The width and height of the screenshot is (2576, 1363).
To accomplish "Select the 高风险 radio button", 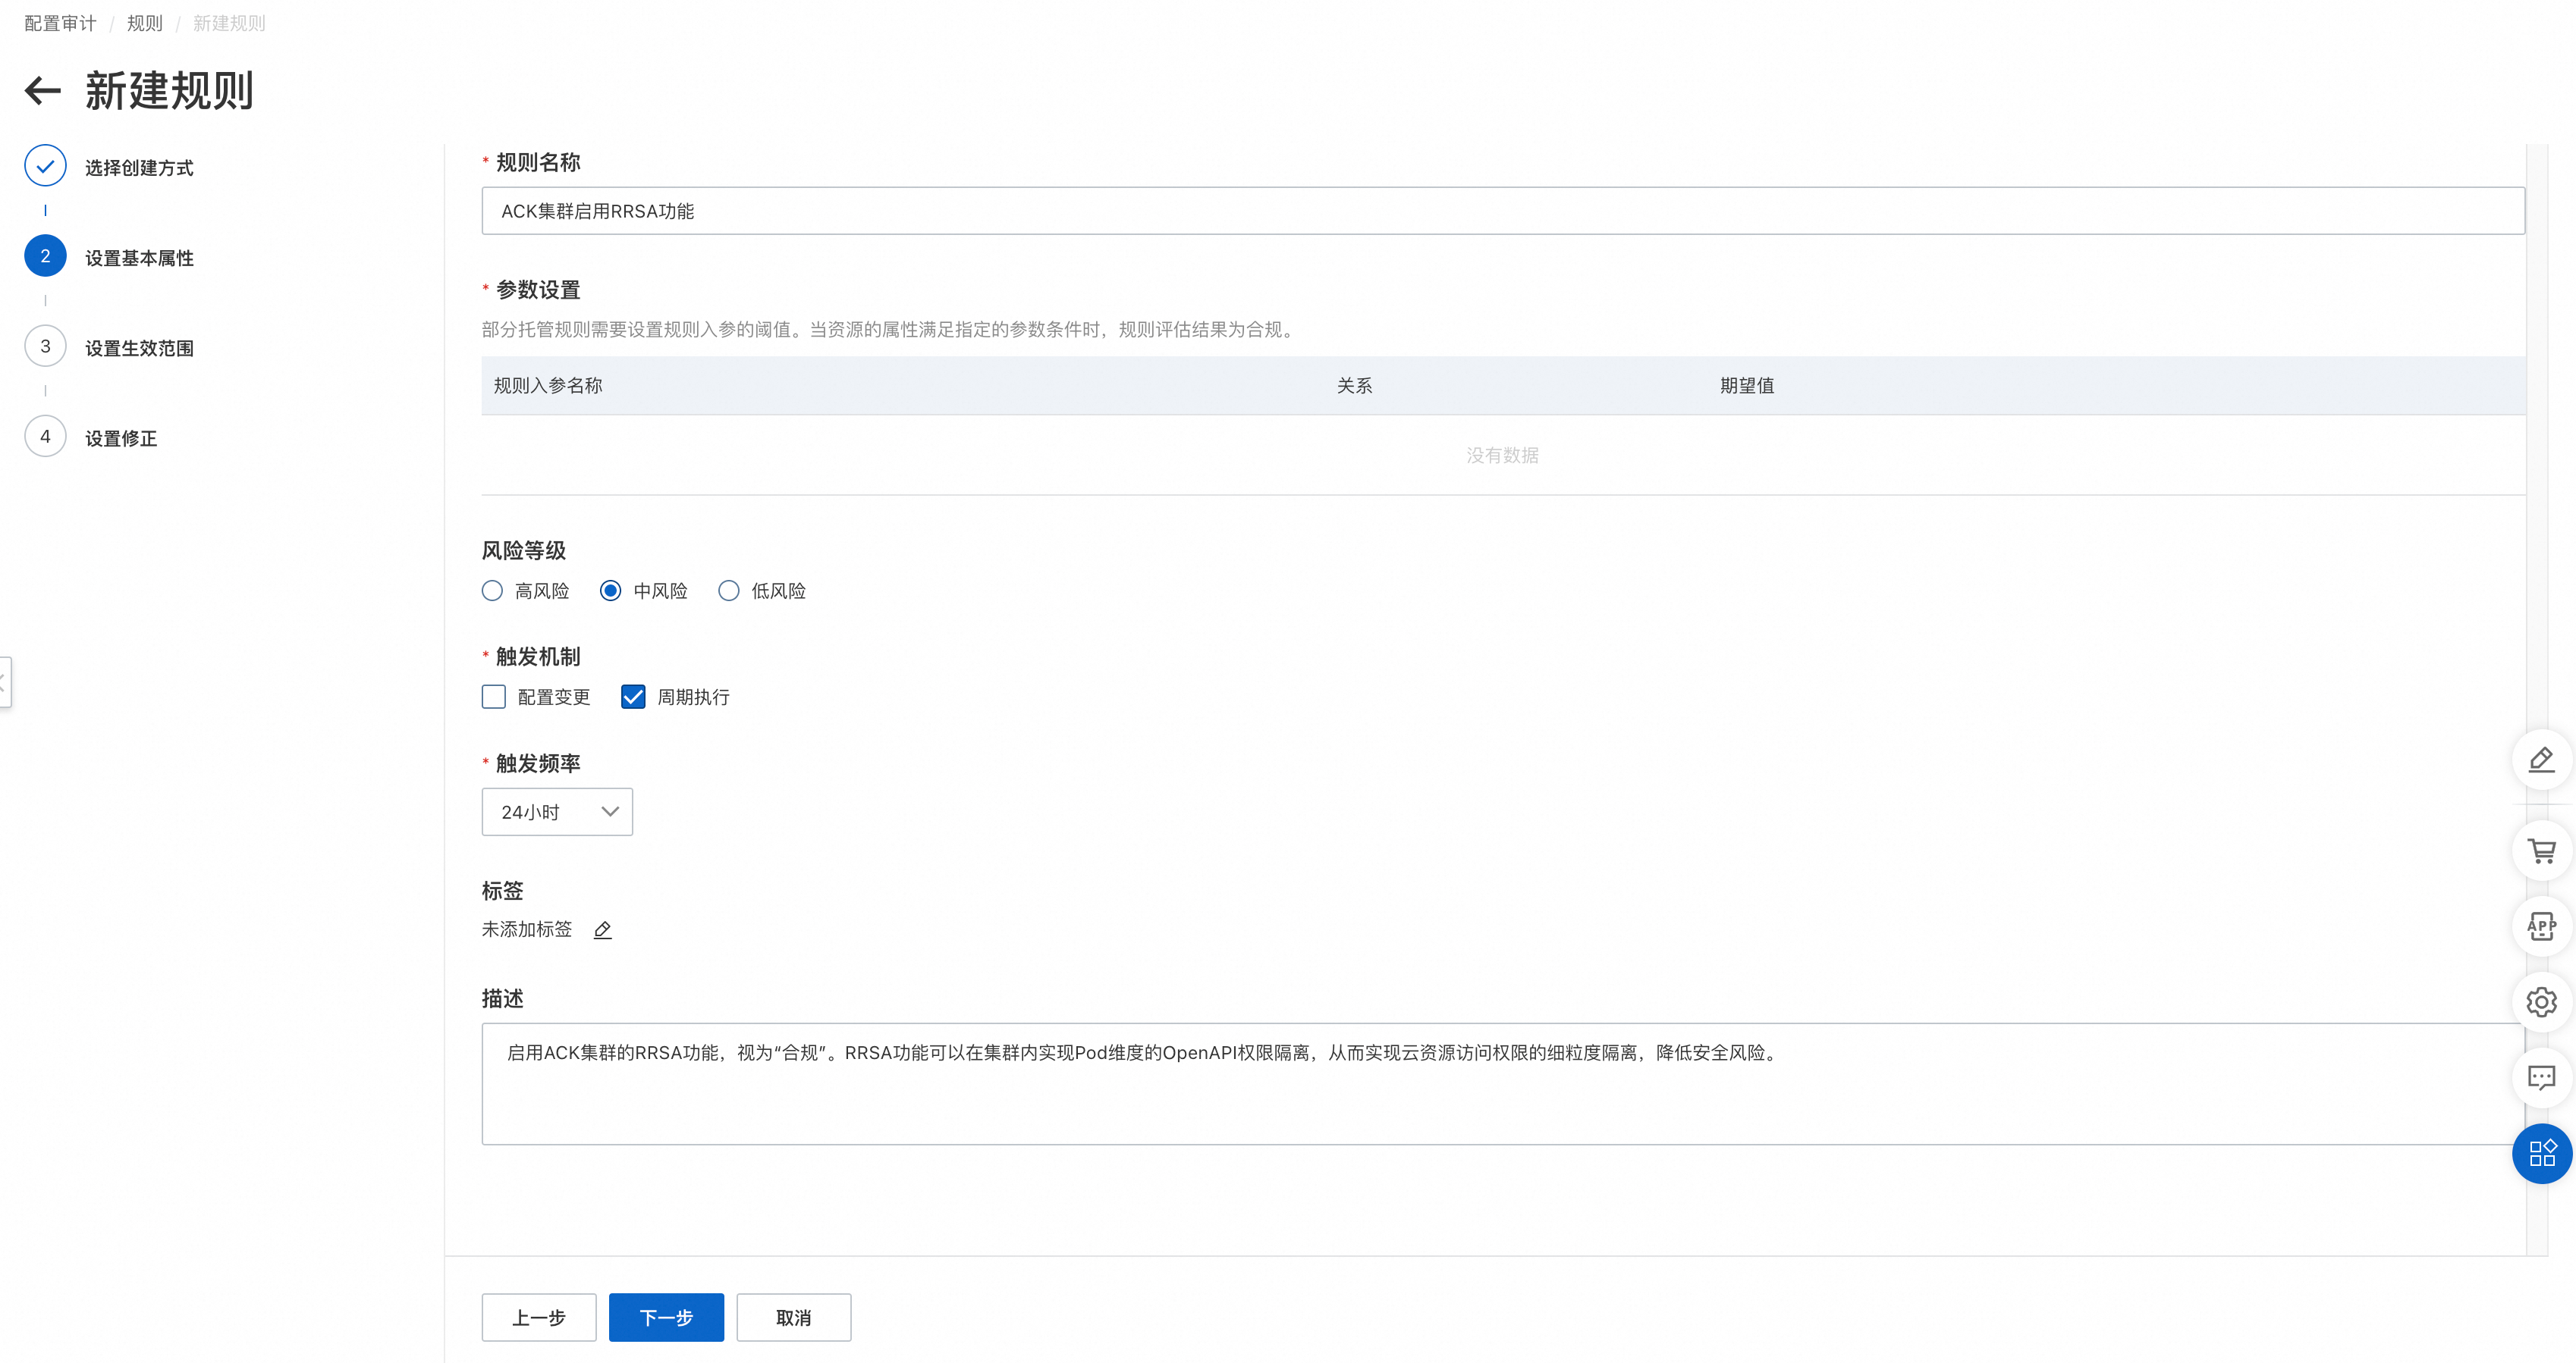I will point(492,591).
